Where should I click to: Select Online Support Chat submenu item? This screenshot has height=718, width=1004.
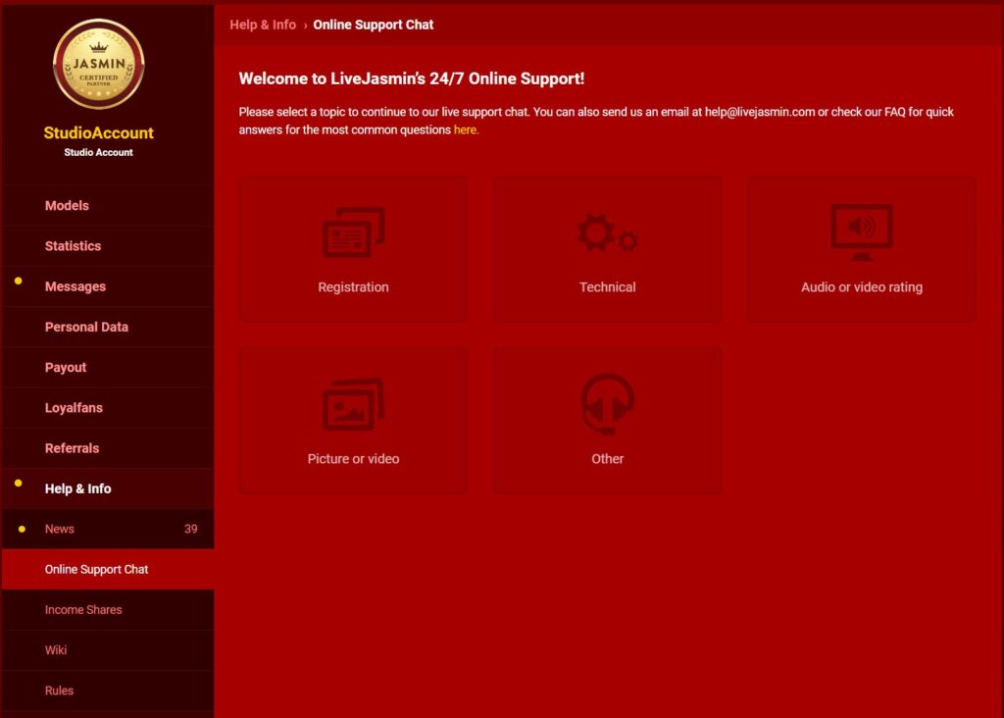[108, 570]
